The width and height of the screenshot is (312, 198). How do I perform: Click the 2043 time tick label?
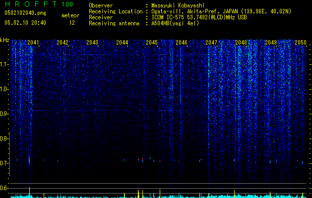click(92, 43)
